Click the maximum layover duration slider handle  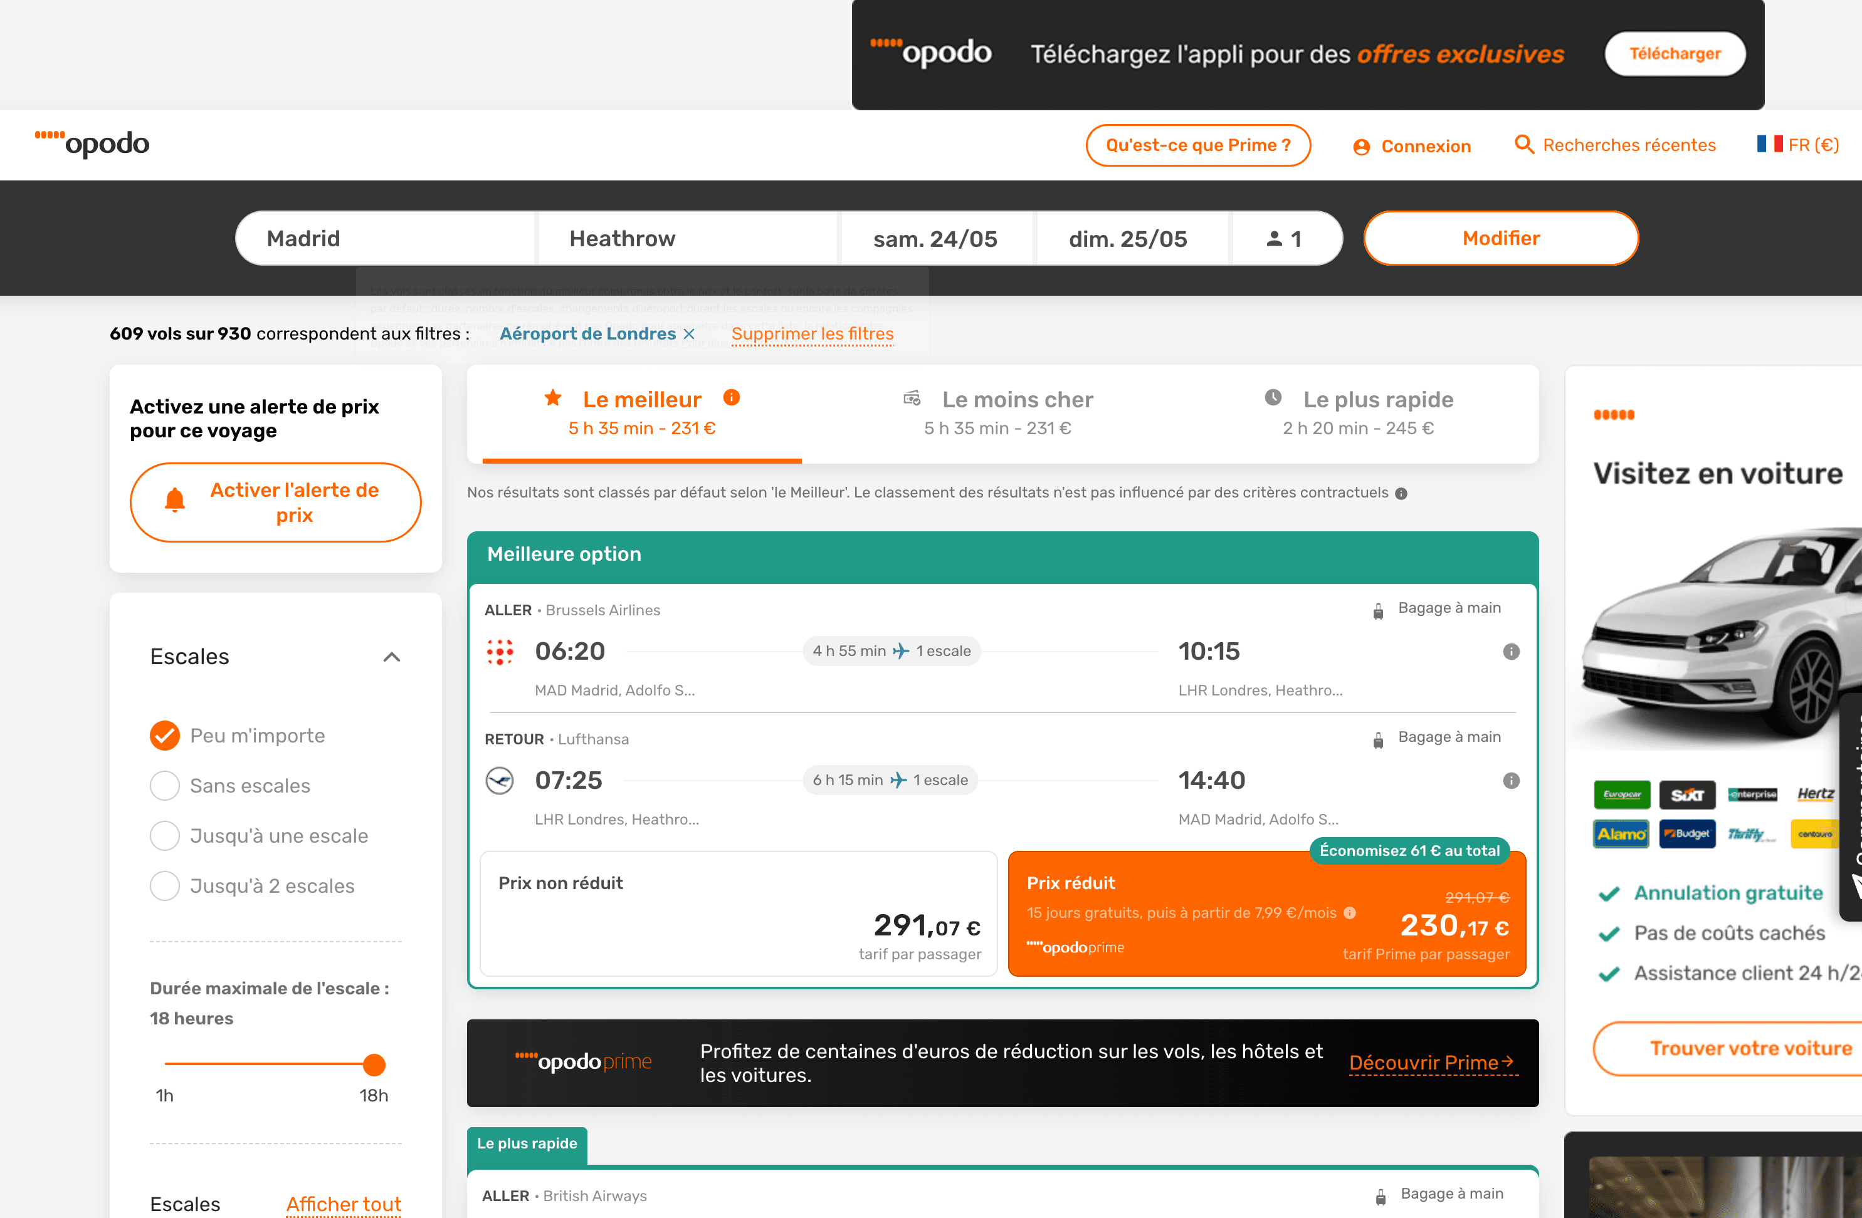(x=375, y=1064)
